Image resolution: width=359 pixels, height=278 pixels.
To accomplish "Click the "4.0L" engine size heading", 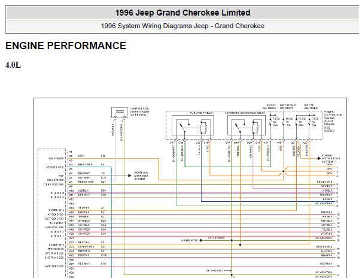I will coord(13,65).
